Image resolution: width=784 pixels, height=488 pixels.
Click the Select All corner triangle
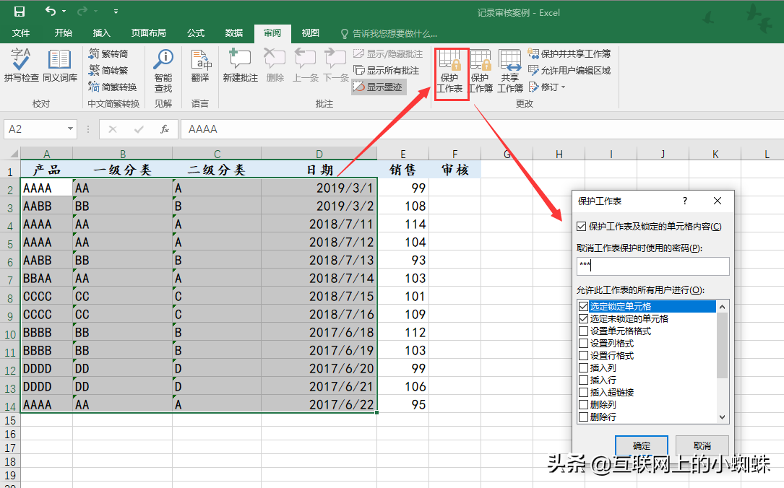[14, 154]
